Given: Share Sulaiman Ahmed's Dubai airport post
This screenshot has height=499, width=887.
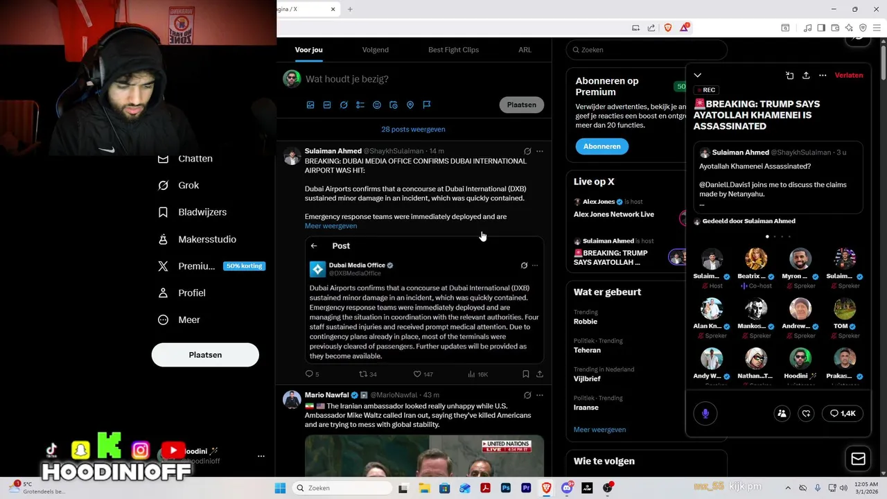Looking at the screenshot, I should (540, 374).
